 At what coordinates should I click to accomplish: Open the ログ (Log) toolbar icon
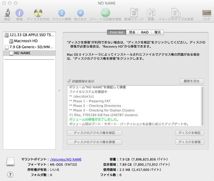point(207,13)
